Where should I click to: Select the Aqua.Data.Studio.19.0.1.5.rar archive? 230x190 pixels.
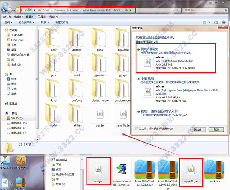145,173
